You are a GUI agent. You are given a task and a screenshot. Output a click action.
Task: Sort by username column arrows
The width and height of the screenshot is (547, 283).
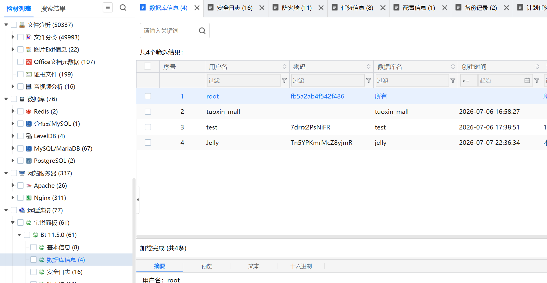point(284,67)
